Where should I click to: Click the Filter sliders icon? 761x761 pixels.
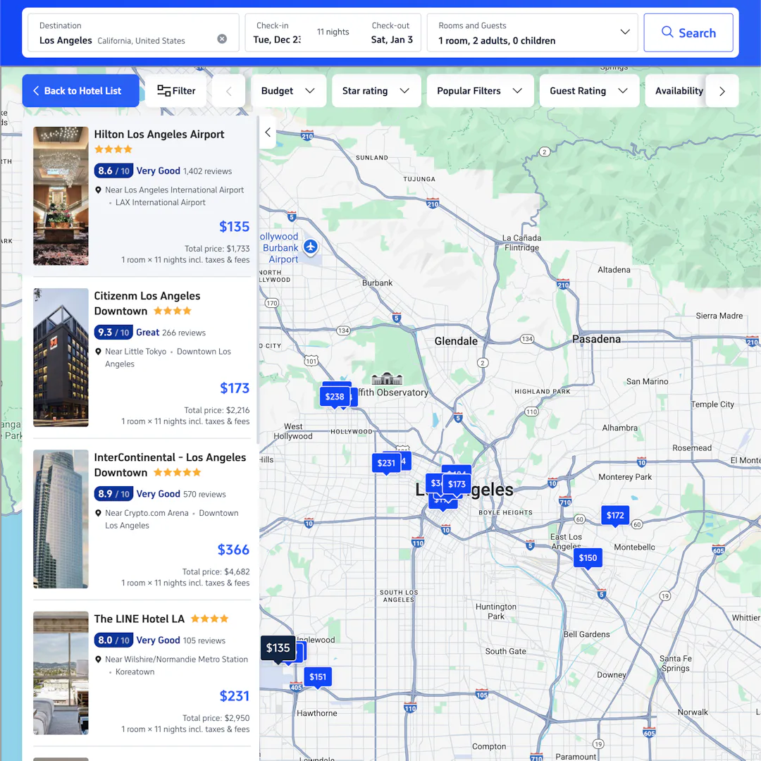[x=163, y=91]
